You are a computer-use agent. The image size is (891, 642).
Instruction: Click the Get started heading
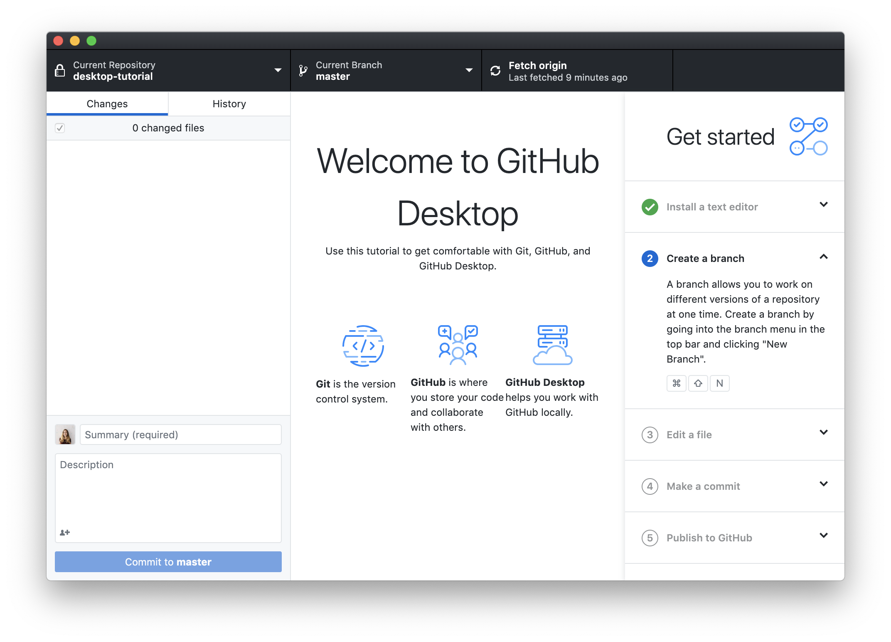click(x=721, y=137)
